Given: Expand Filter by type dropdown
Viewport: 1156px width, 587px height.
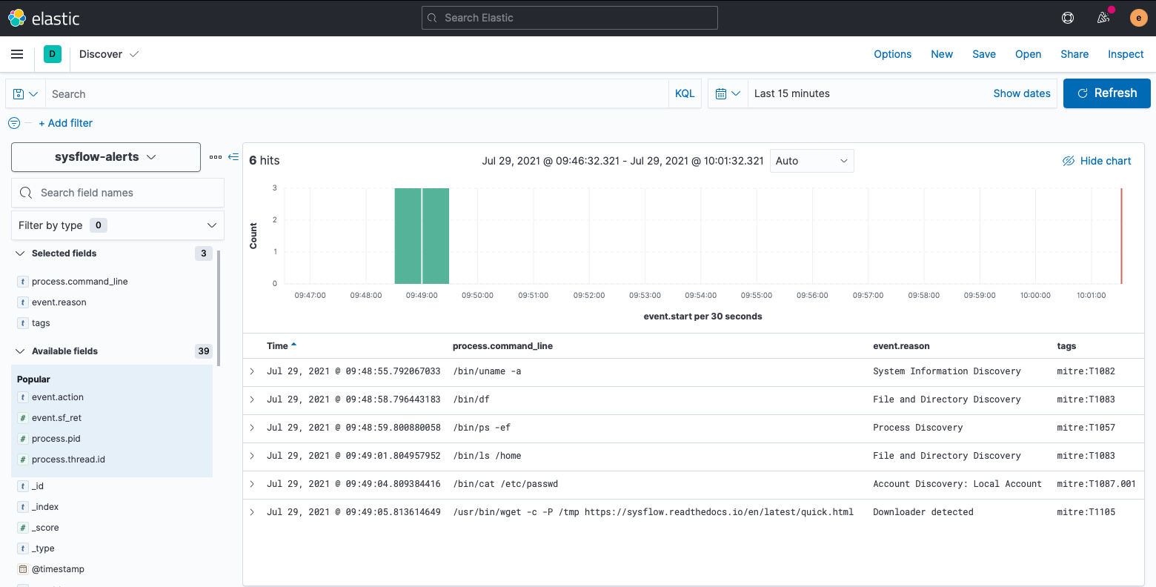Looking at the screenshot, I should (118, 225).
